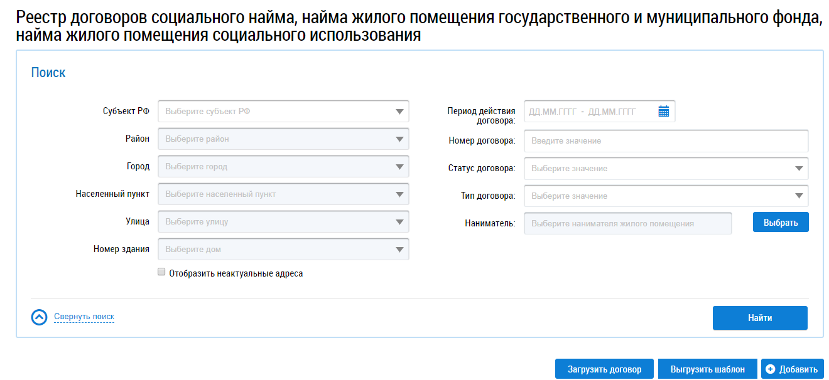
Task: Open the Улица dropdown
Action: (283, 222)
